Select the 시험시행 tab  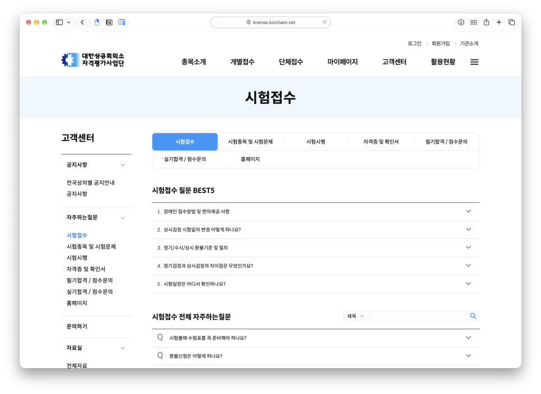(316, 142)
